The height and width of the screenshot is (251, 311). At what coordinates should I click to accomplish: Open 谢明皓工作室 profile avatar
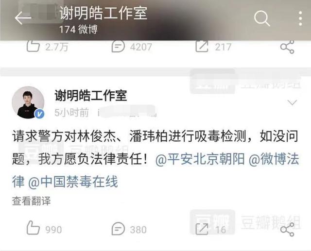click(x=28, y=102)
